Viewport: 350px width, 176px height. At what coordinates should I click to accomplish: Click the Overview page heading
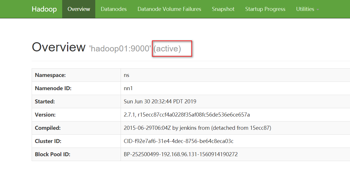[59, 47]
